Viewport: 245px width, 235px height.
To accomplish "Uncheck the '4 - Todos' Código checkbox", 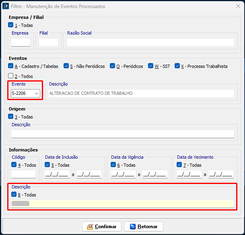I will [x=14, y=165].
